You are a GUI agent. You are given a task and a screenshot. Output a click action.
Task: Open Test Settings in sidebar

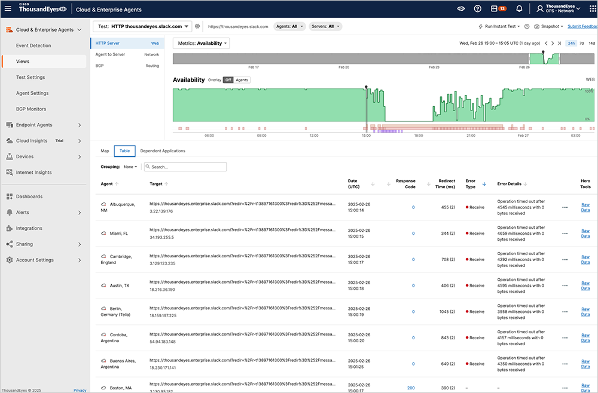point(30,77)
